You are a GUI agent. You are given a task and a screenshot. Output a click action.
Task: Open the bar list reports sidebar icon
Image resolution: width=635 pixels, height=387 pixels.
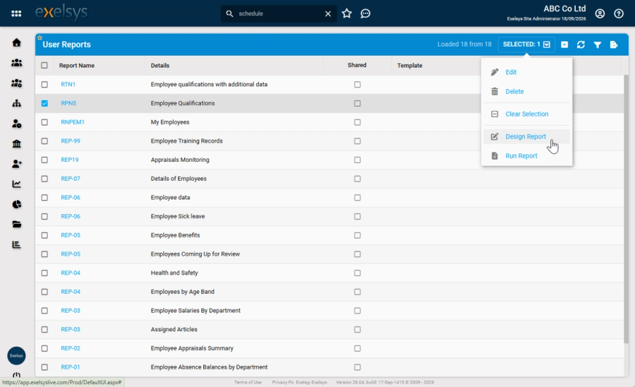click(17, 245)
